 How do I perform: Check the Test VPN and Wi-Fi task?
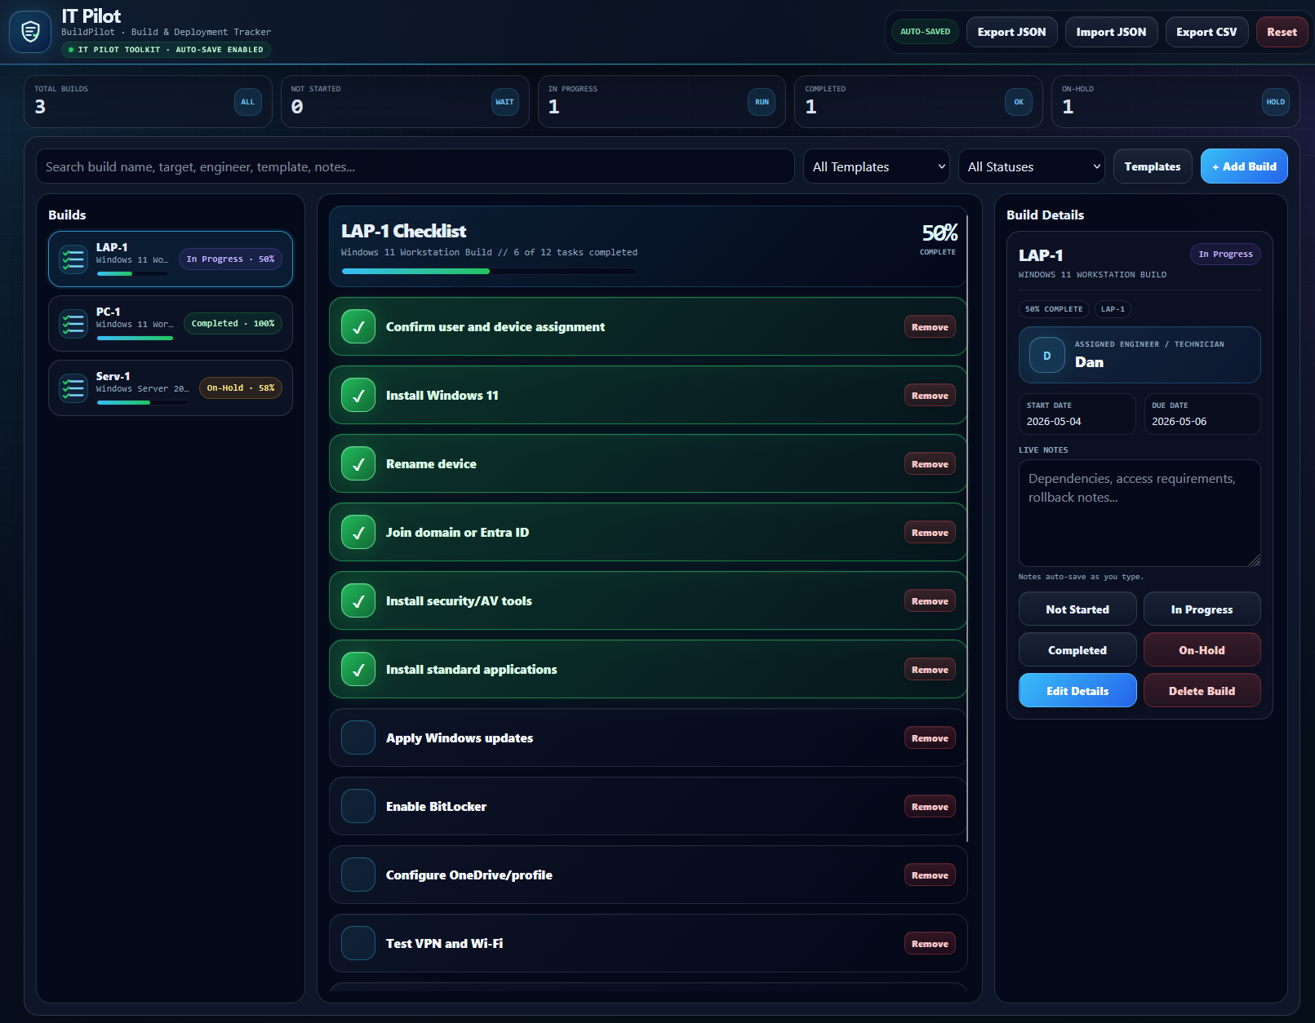[x=358, y=944]
